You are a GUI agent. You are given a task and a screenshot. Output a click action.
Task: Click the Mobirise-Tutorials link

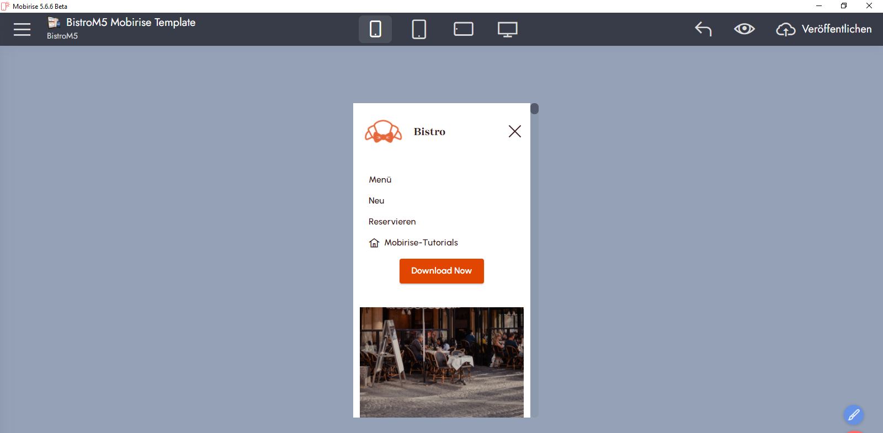coord(421,243)
